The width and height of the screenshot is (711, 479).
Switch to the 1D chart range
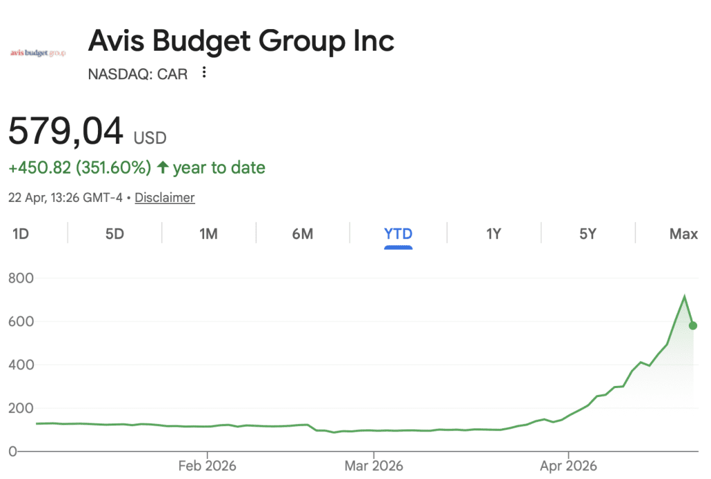coord(21,234)
